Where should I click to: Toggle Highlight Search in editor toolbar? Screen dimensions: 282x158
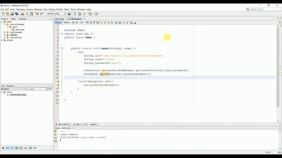(97, 22)
